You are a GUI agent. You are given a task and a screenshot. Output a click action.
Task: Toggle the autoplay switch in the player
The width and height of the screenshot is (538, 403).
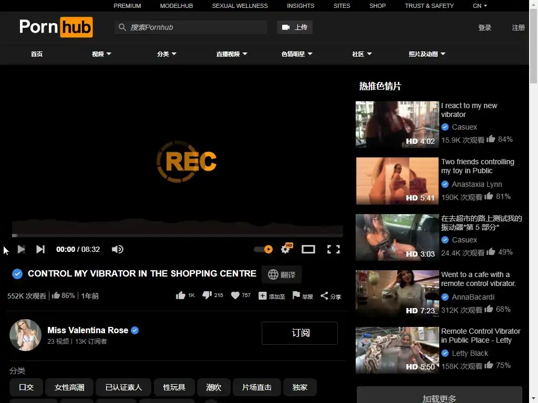coord(264,249)
